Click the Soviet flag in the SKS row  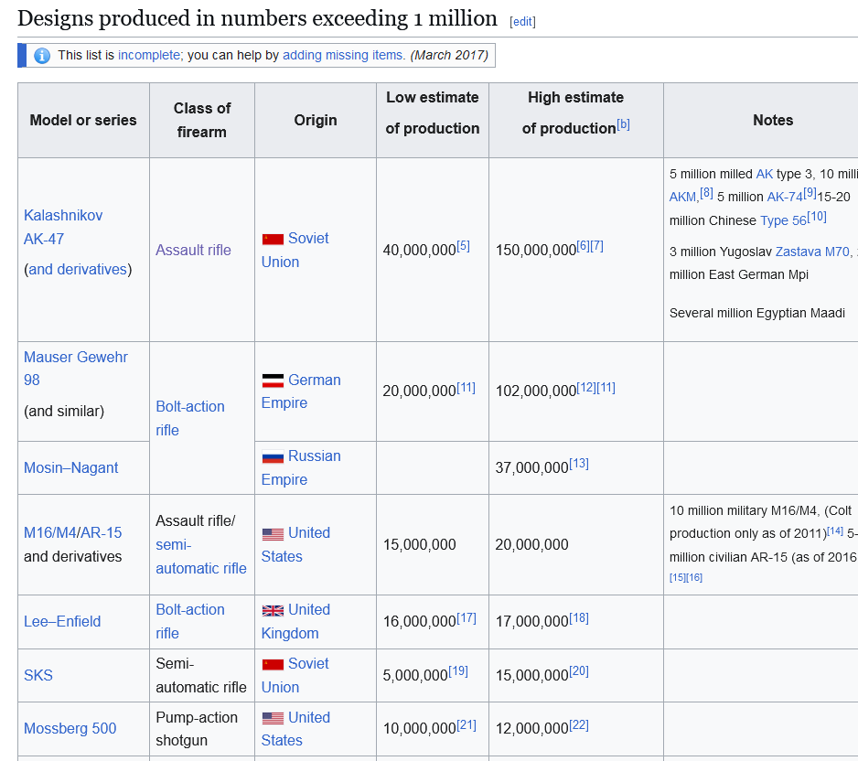coord(273,664)
